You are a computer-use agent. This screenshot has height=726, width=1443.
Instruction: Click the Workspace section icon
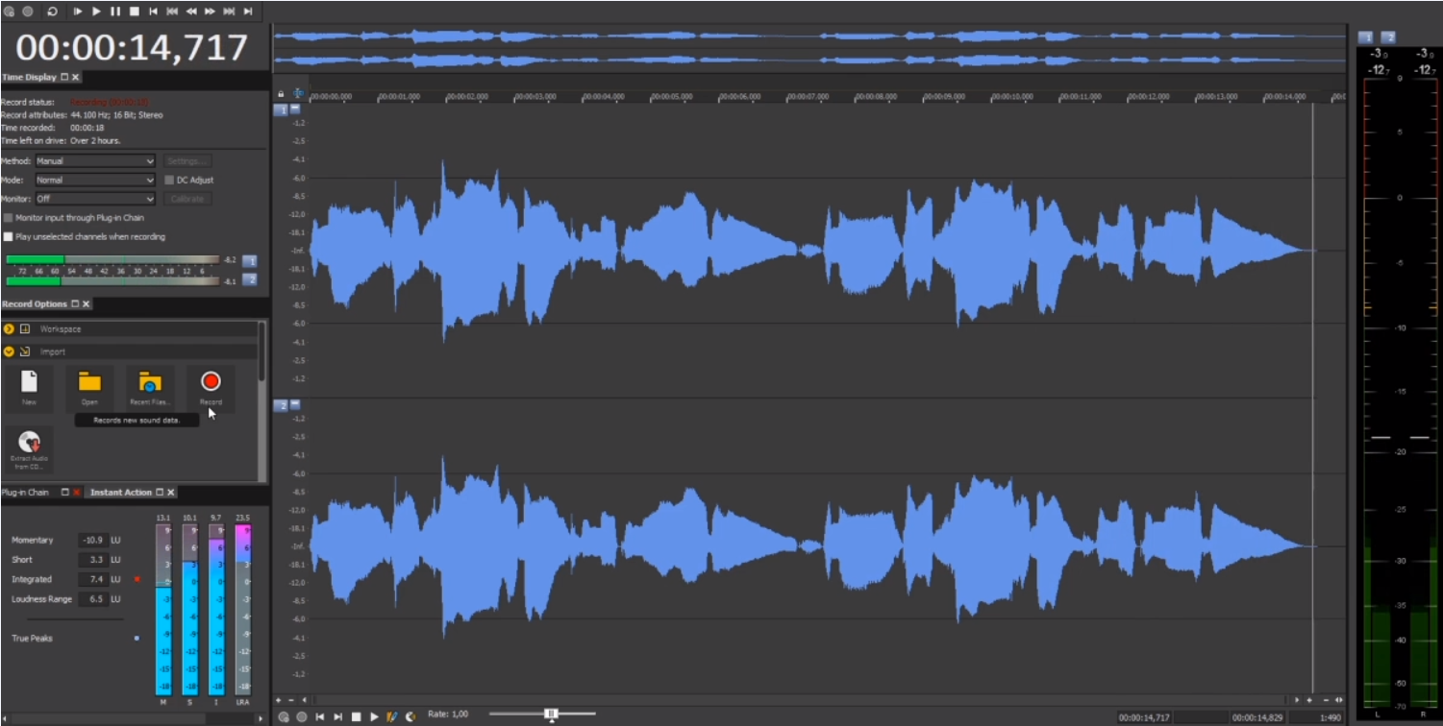coord(25,328)
